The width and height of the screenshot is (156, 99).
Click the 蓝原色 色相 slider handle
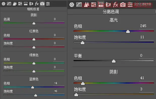coord(33,87)
